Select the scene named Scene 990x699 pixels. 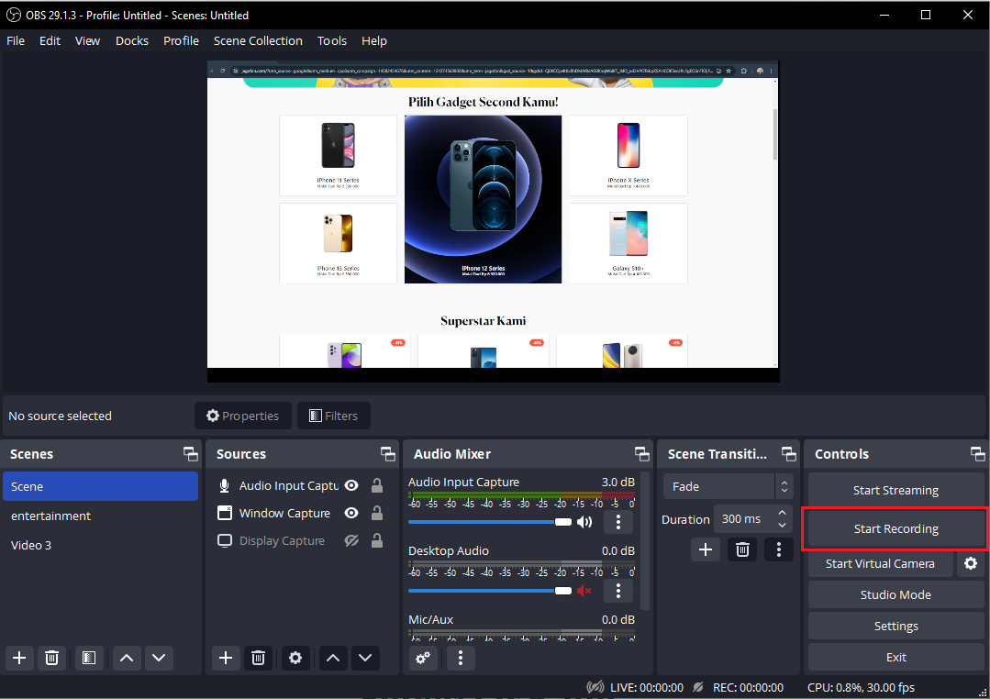coord(100,486)
